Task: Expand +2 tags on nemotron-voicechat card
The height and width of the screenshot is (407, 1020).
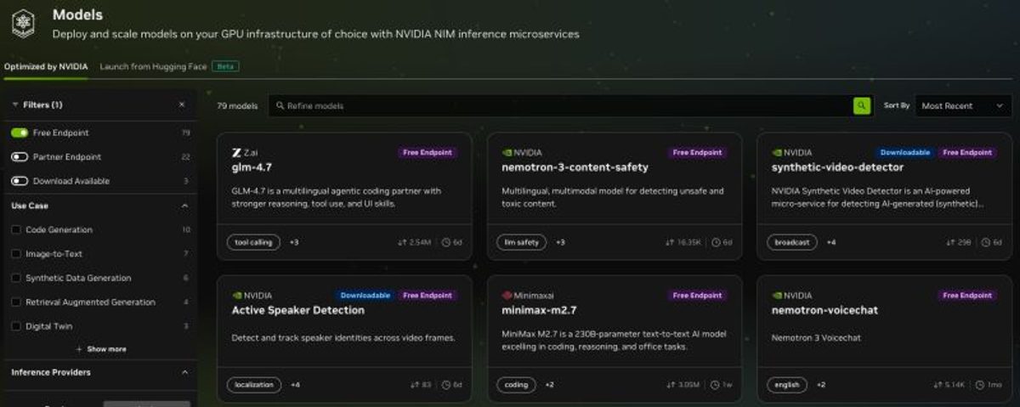Action: pyautogui.click(x=820, y=385)
